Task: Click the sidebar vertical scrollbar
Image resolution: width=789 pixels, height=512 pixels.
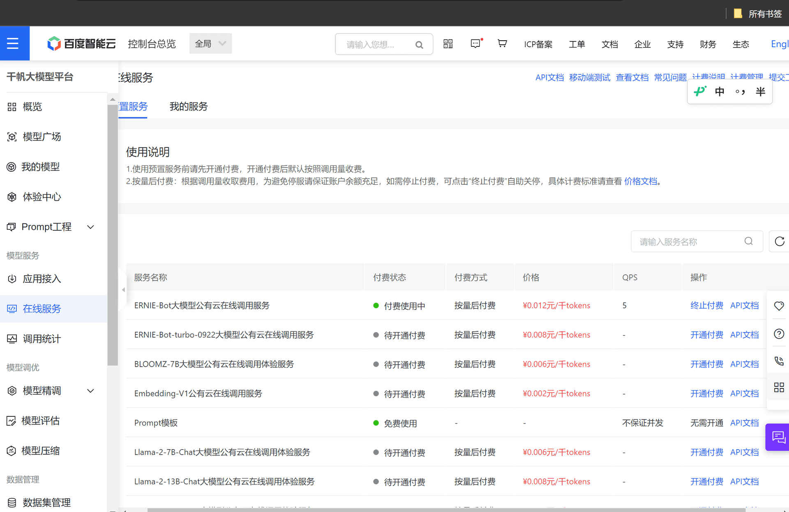Action: tap(113, 234)
